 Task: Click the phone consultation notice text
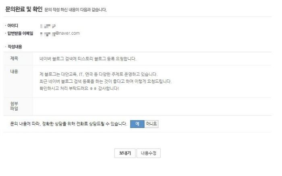68,124
